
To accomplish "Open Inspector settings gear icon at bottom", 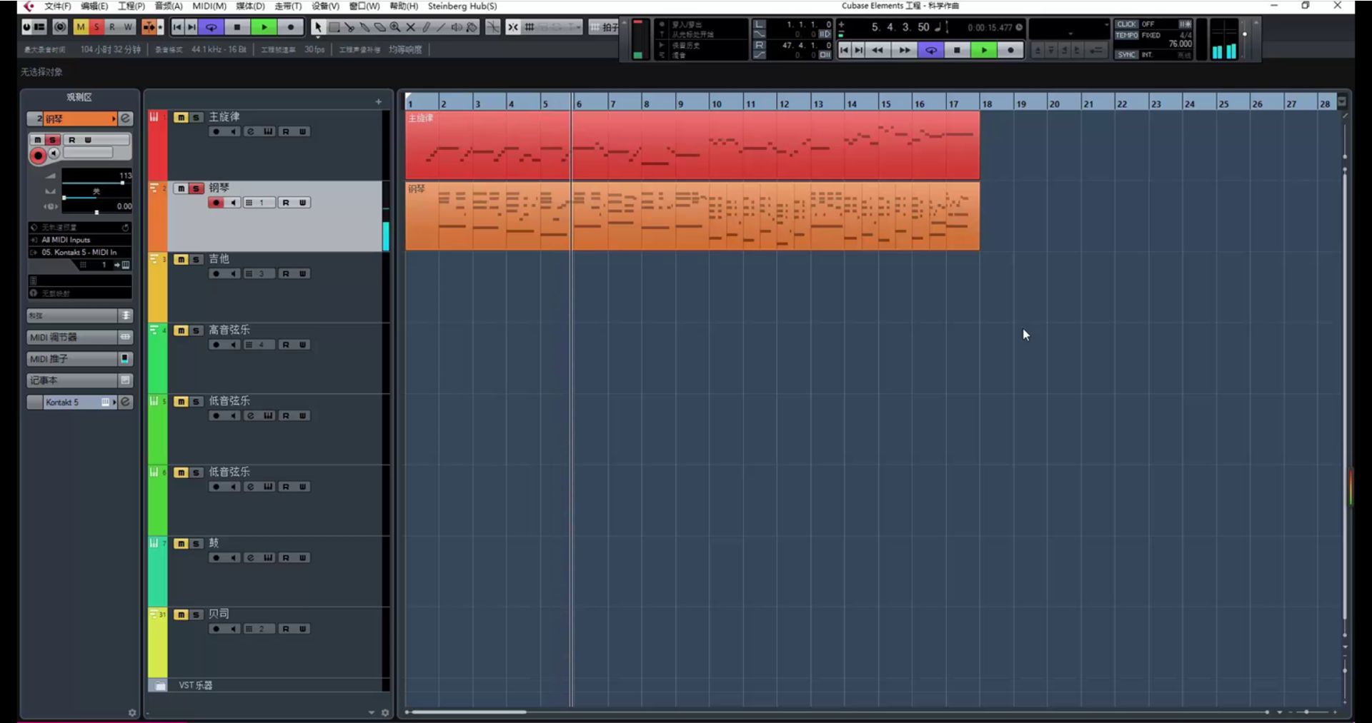I will pyautogui.click(x=132, y=712).
